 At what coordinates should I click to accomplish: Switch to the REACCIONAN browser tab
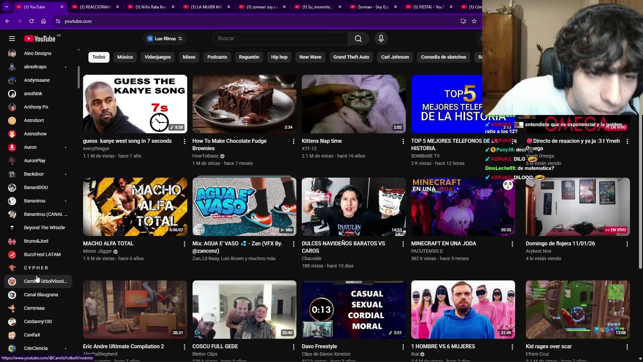96,7
